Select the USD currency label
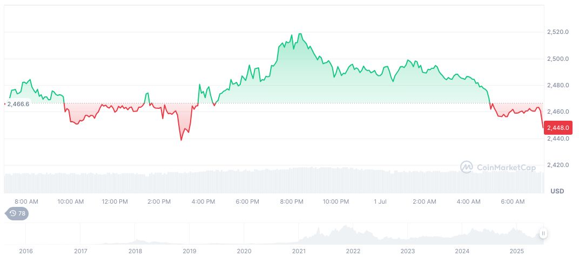The height and width of the screenshot is (257, 579). coord(557,191)
